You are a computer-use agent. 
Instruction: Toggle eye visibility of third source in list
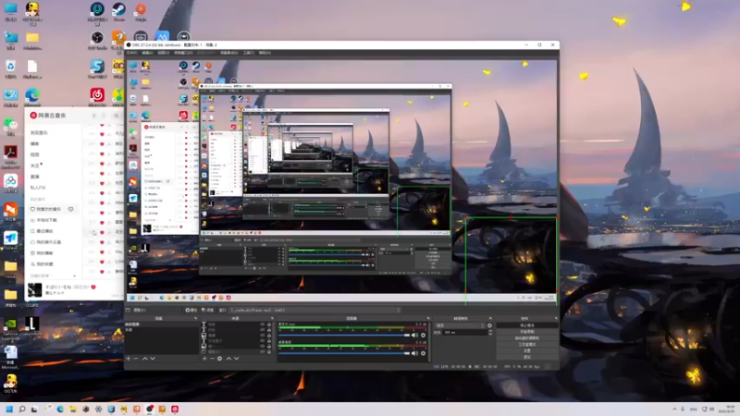pos(263,335)
